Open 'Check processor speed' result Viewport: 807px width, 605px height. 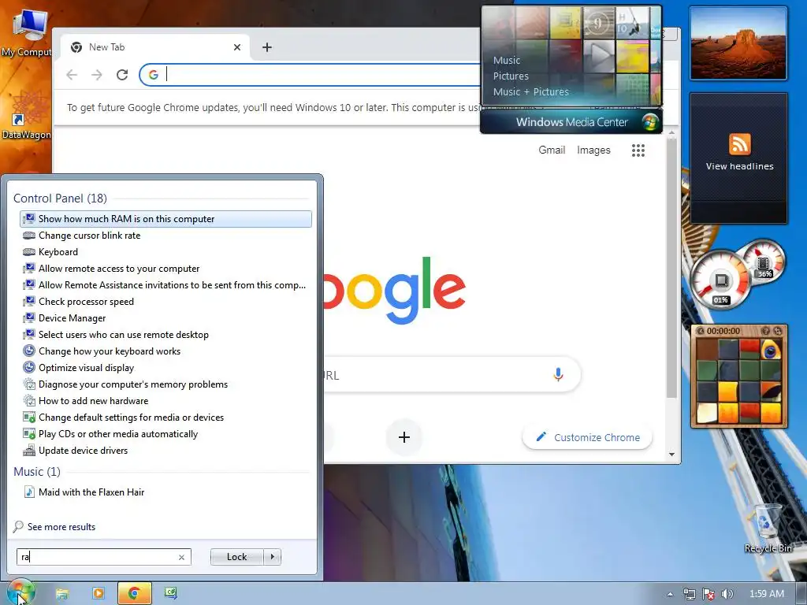point(165,302)
